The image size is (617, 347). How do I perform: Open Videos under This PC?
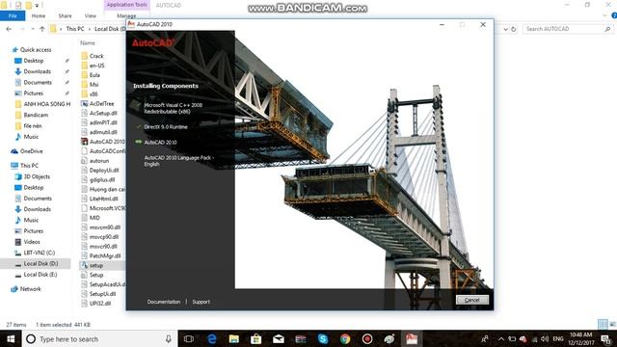pyautogui.click(x=32, y=242)
